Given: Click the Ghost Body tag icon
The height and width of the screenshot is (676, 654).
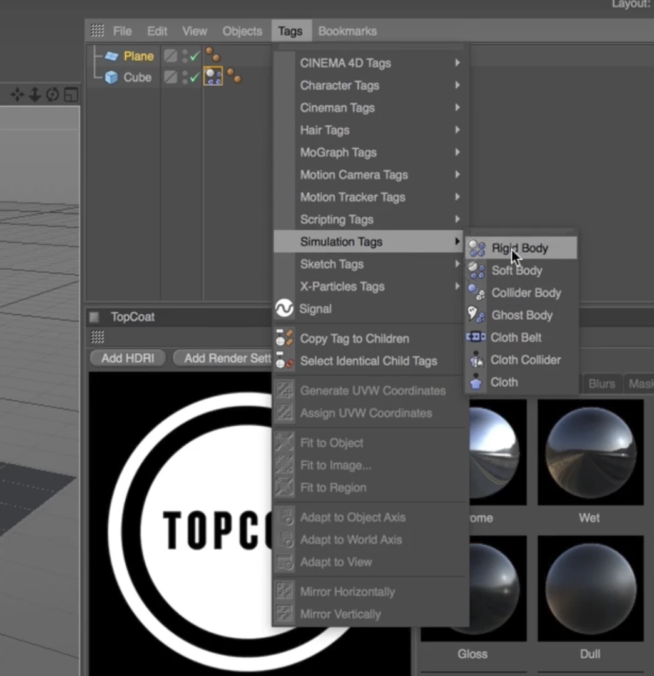Looking at the screenshot, I should 476,315.
